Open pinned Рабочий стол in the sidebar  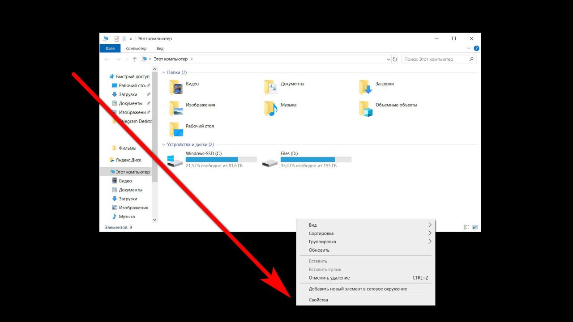[131, 85]
